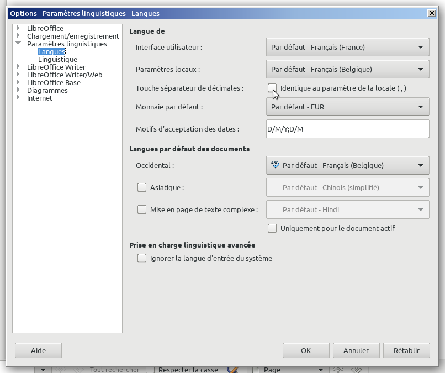This screenshot has width=445, height=373.
Task: Expand the LibreOffice Writer tree node
Action: [18, 67]
